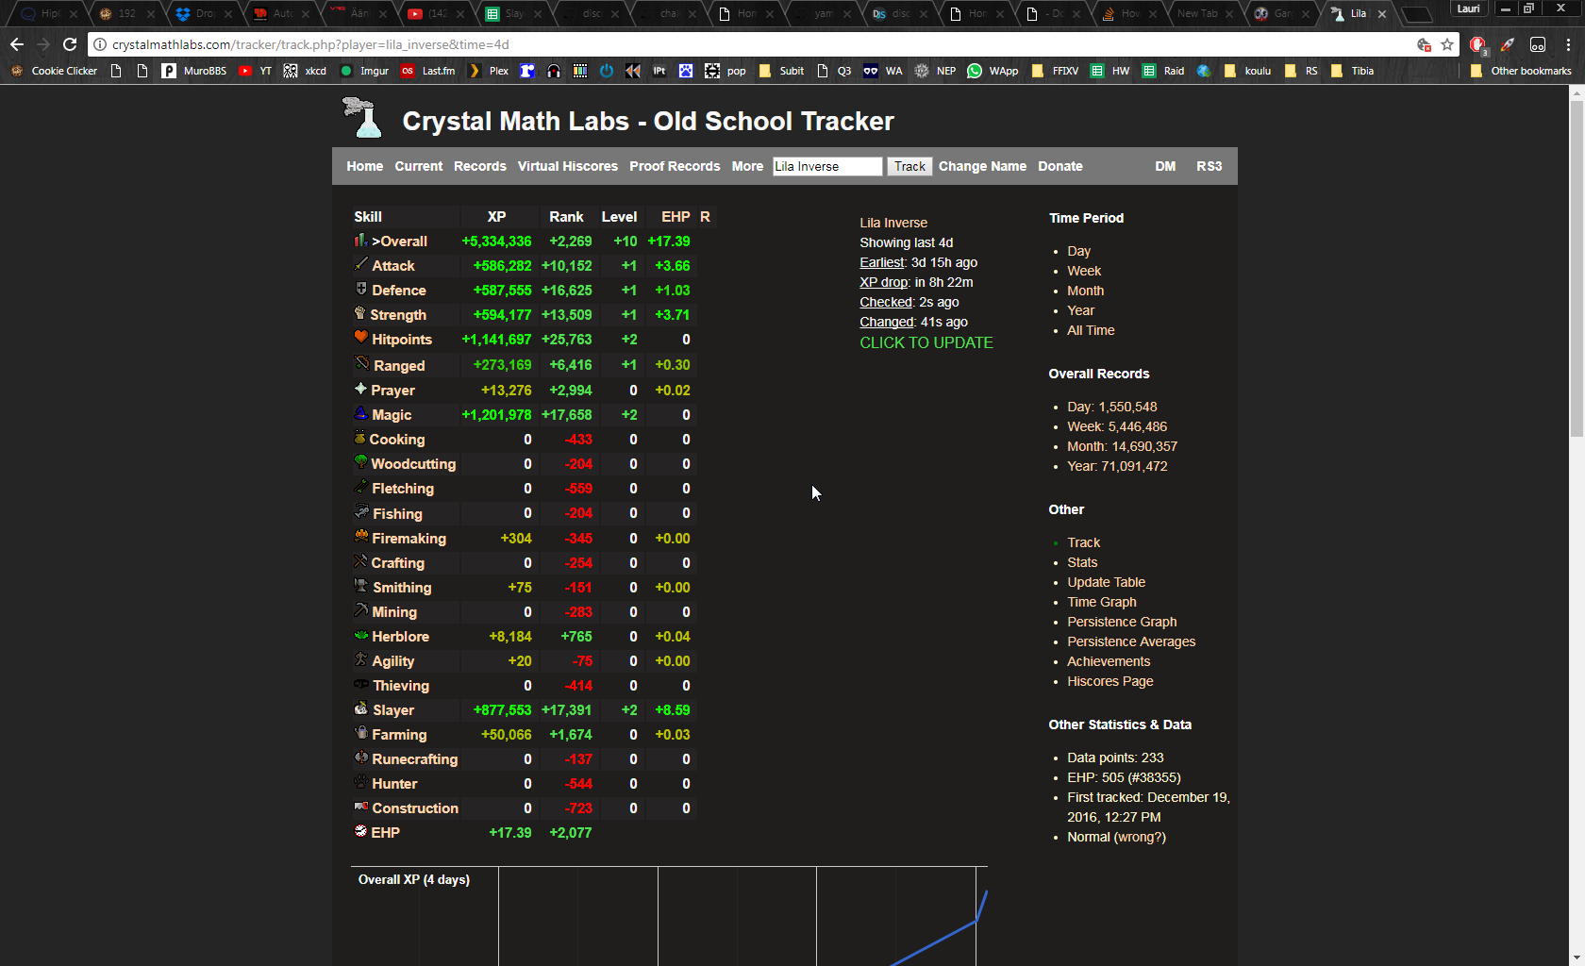
Task: Click the Herblore leaf icon
Action: (360, 635)
